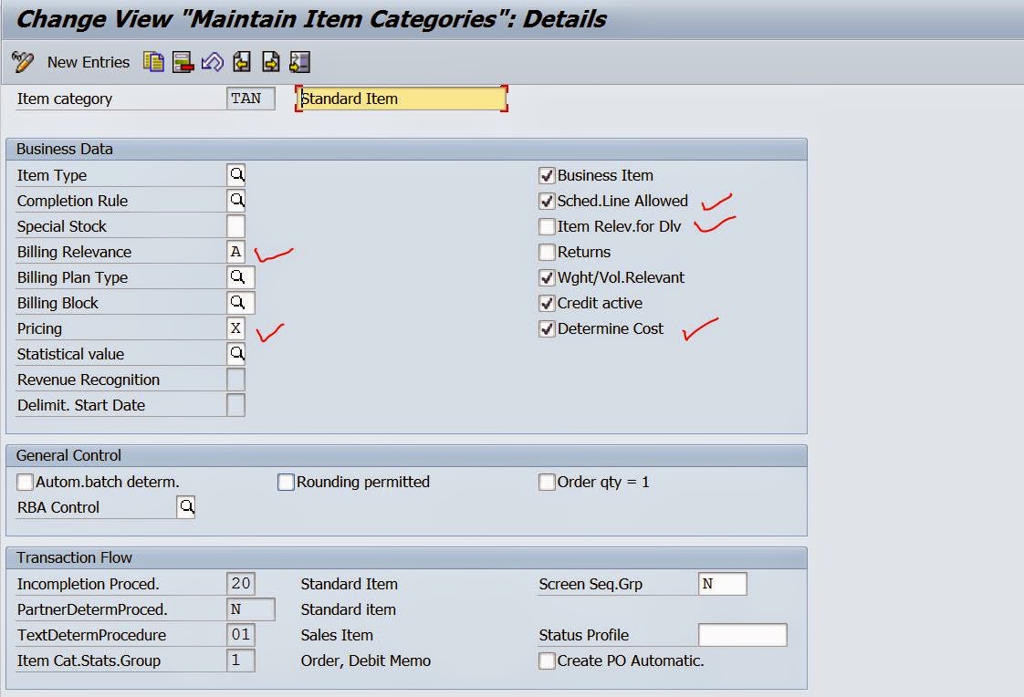Edit the Status Profile input field
The image size is (1024, 697).
tap(744, 635)
